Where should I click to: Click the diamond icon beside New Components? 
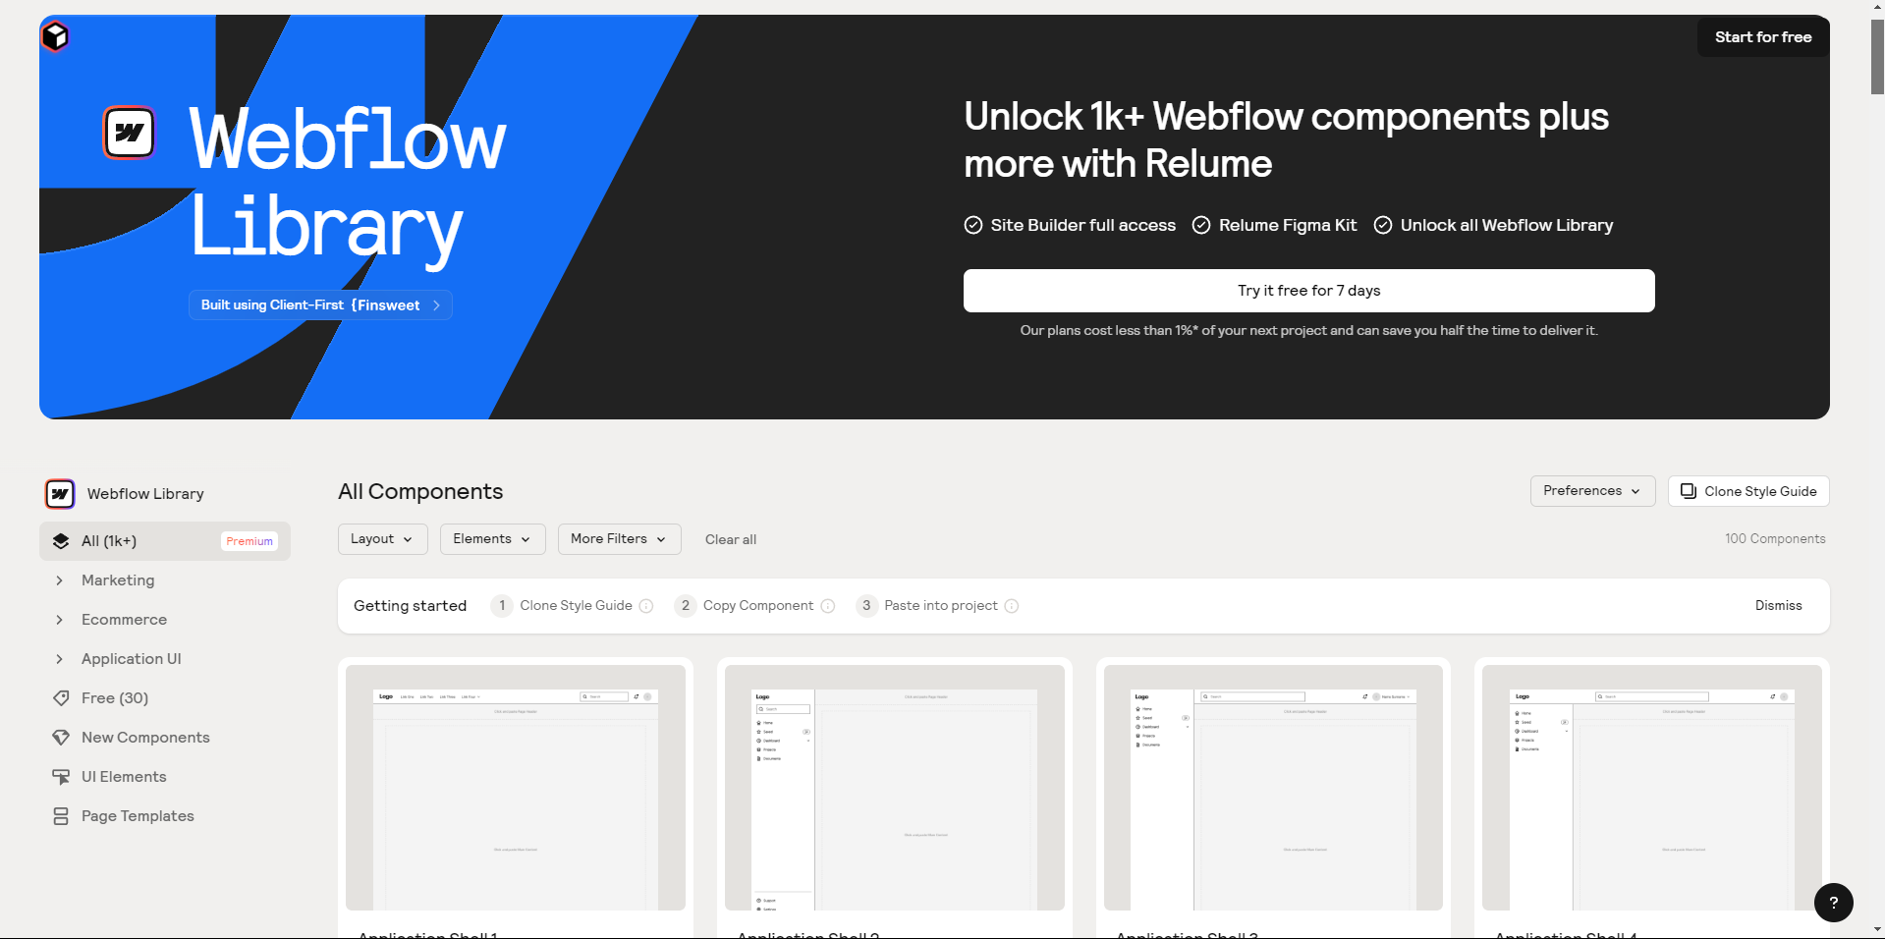(61, 738)
